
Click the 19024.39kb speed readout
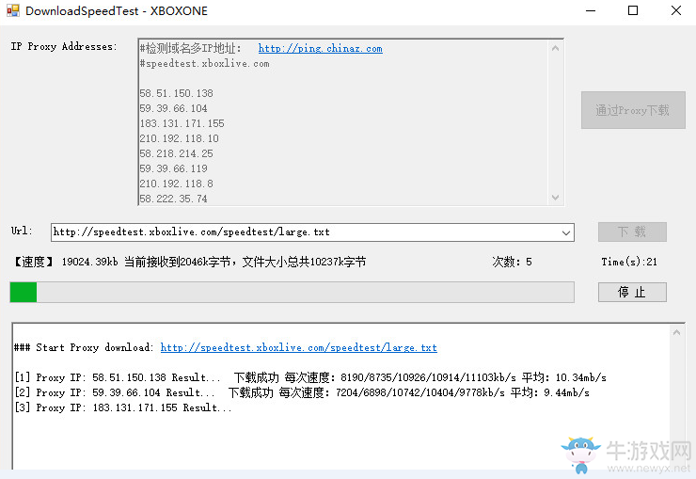(89, 262)
